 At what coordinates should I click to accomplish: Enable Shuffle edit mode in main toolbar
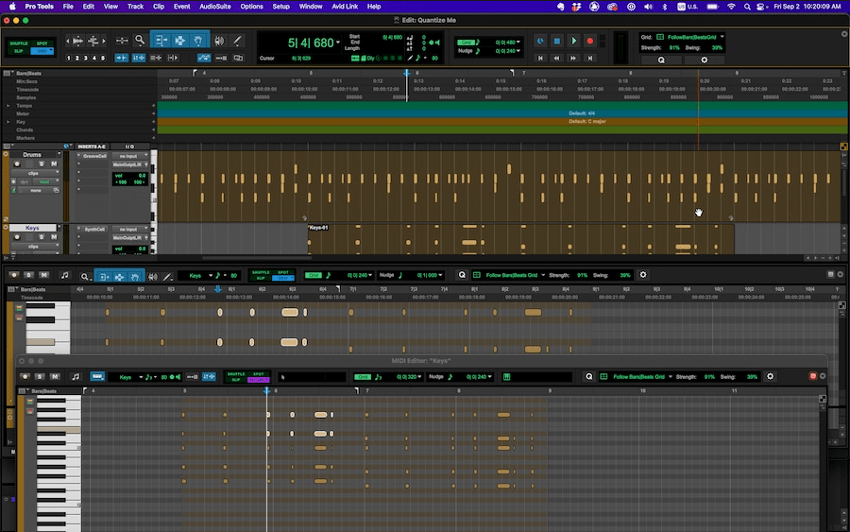(x=19, y=43)
